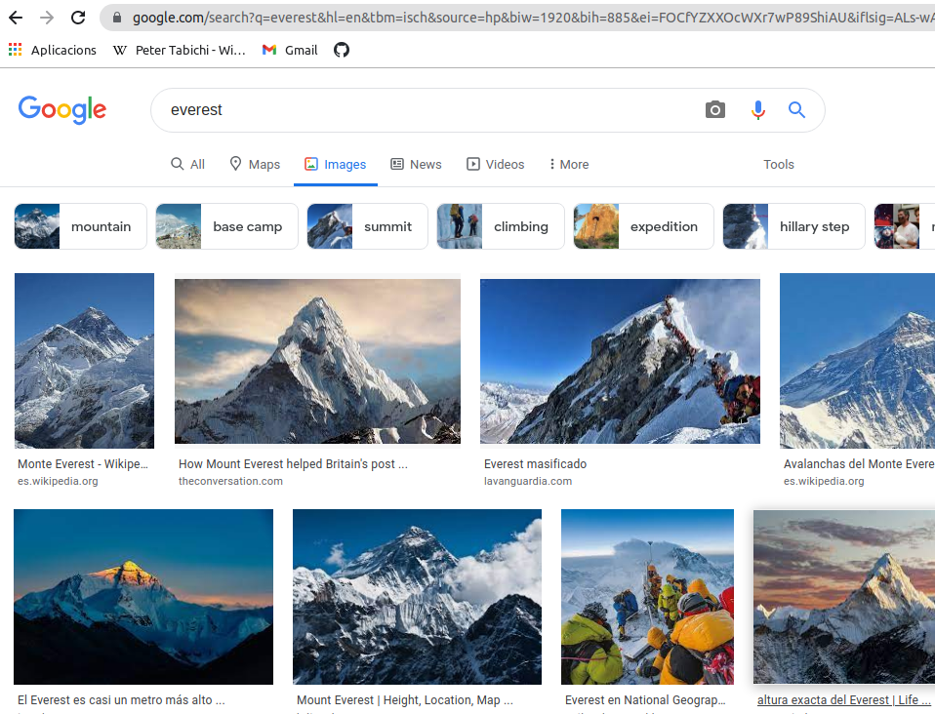
Task: Open the Tools filter options
Action: click(x=778, y=164)
